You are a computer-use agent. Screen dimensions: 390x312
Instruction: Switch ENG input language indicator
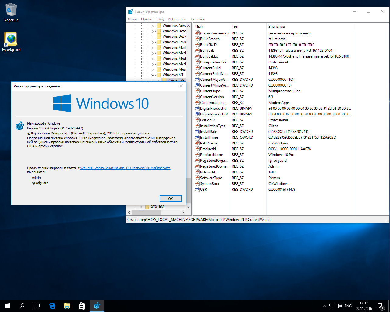pyautogui.click(x=348, y=306)
